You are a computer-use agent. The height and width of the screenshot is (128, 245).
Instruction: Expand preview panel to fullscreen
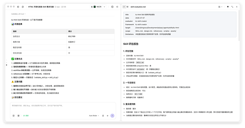232,7
